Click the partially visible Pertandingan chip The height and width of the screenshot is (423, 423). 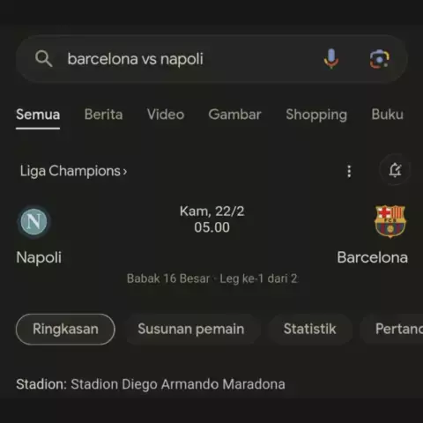[392, 329]
